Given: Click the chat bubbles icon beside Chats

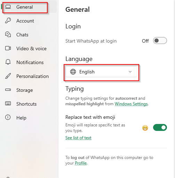Looking at the screenshot, I should pos(8,35).
